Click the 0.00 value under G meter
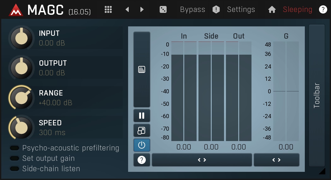This screenshot has height=180, width=331. [286, 147]
